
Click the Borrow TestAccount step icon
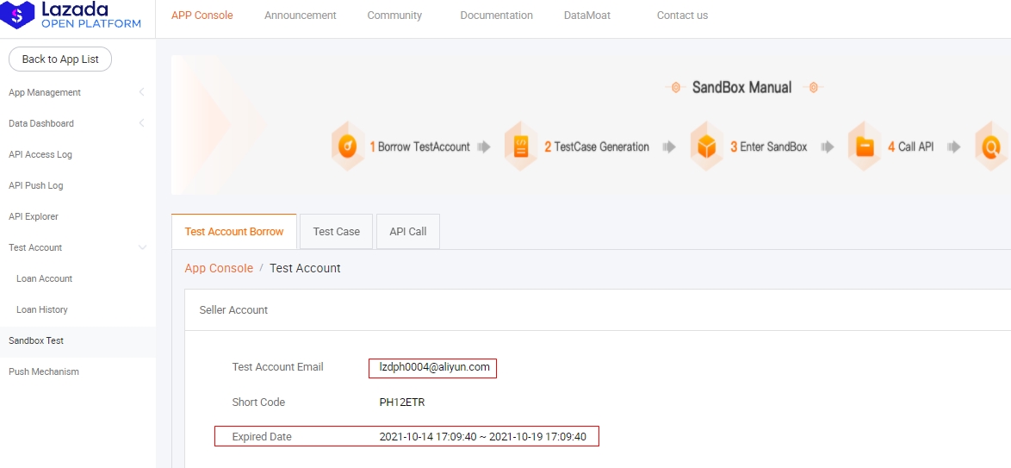[347, 147]
